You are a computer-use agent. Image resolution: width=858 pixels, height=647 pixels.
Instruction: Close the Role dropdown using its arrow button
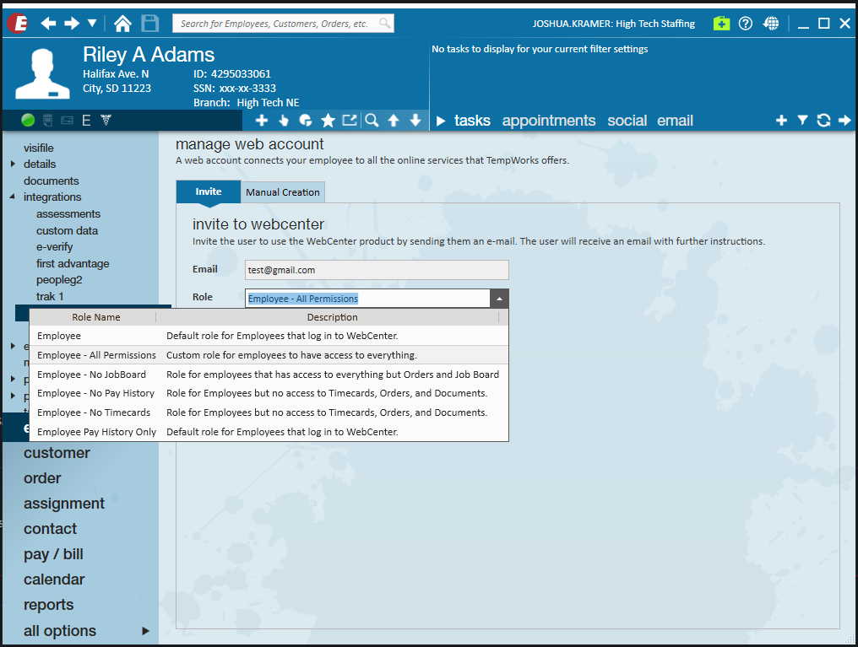(499, 299)
